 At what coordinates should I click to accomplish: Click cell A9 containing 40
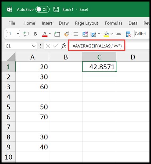tap(32, 147)
